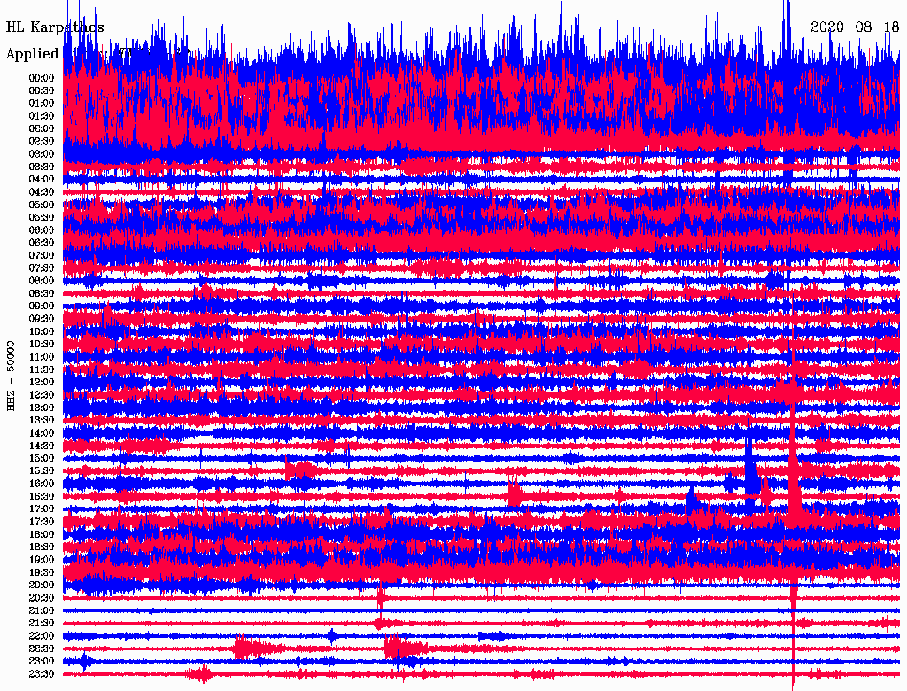Select the 04:30 time label
Screen dimensions: 907x691
[42, 192]
